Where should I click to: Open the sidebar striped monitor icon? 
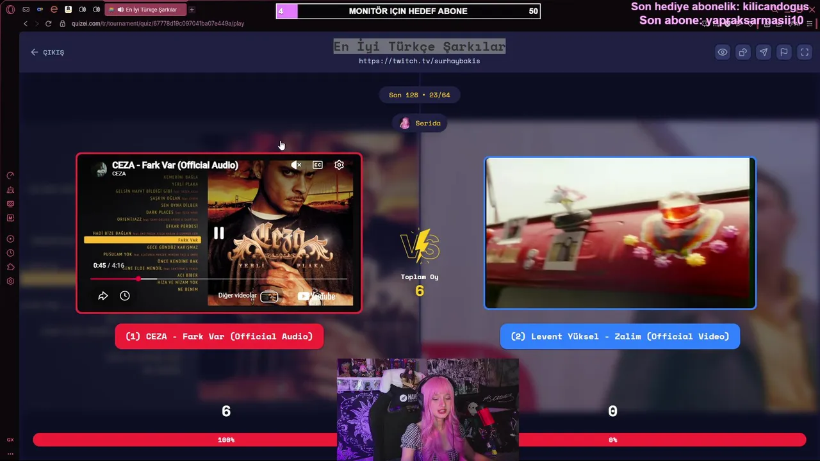[10, 204]
